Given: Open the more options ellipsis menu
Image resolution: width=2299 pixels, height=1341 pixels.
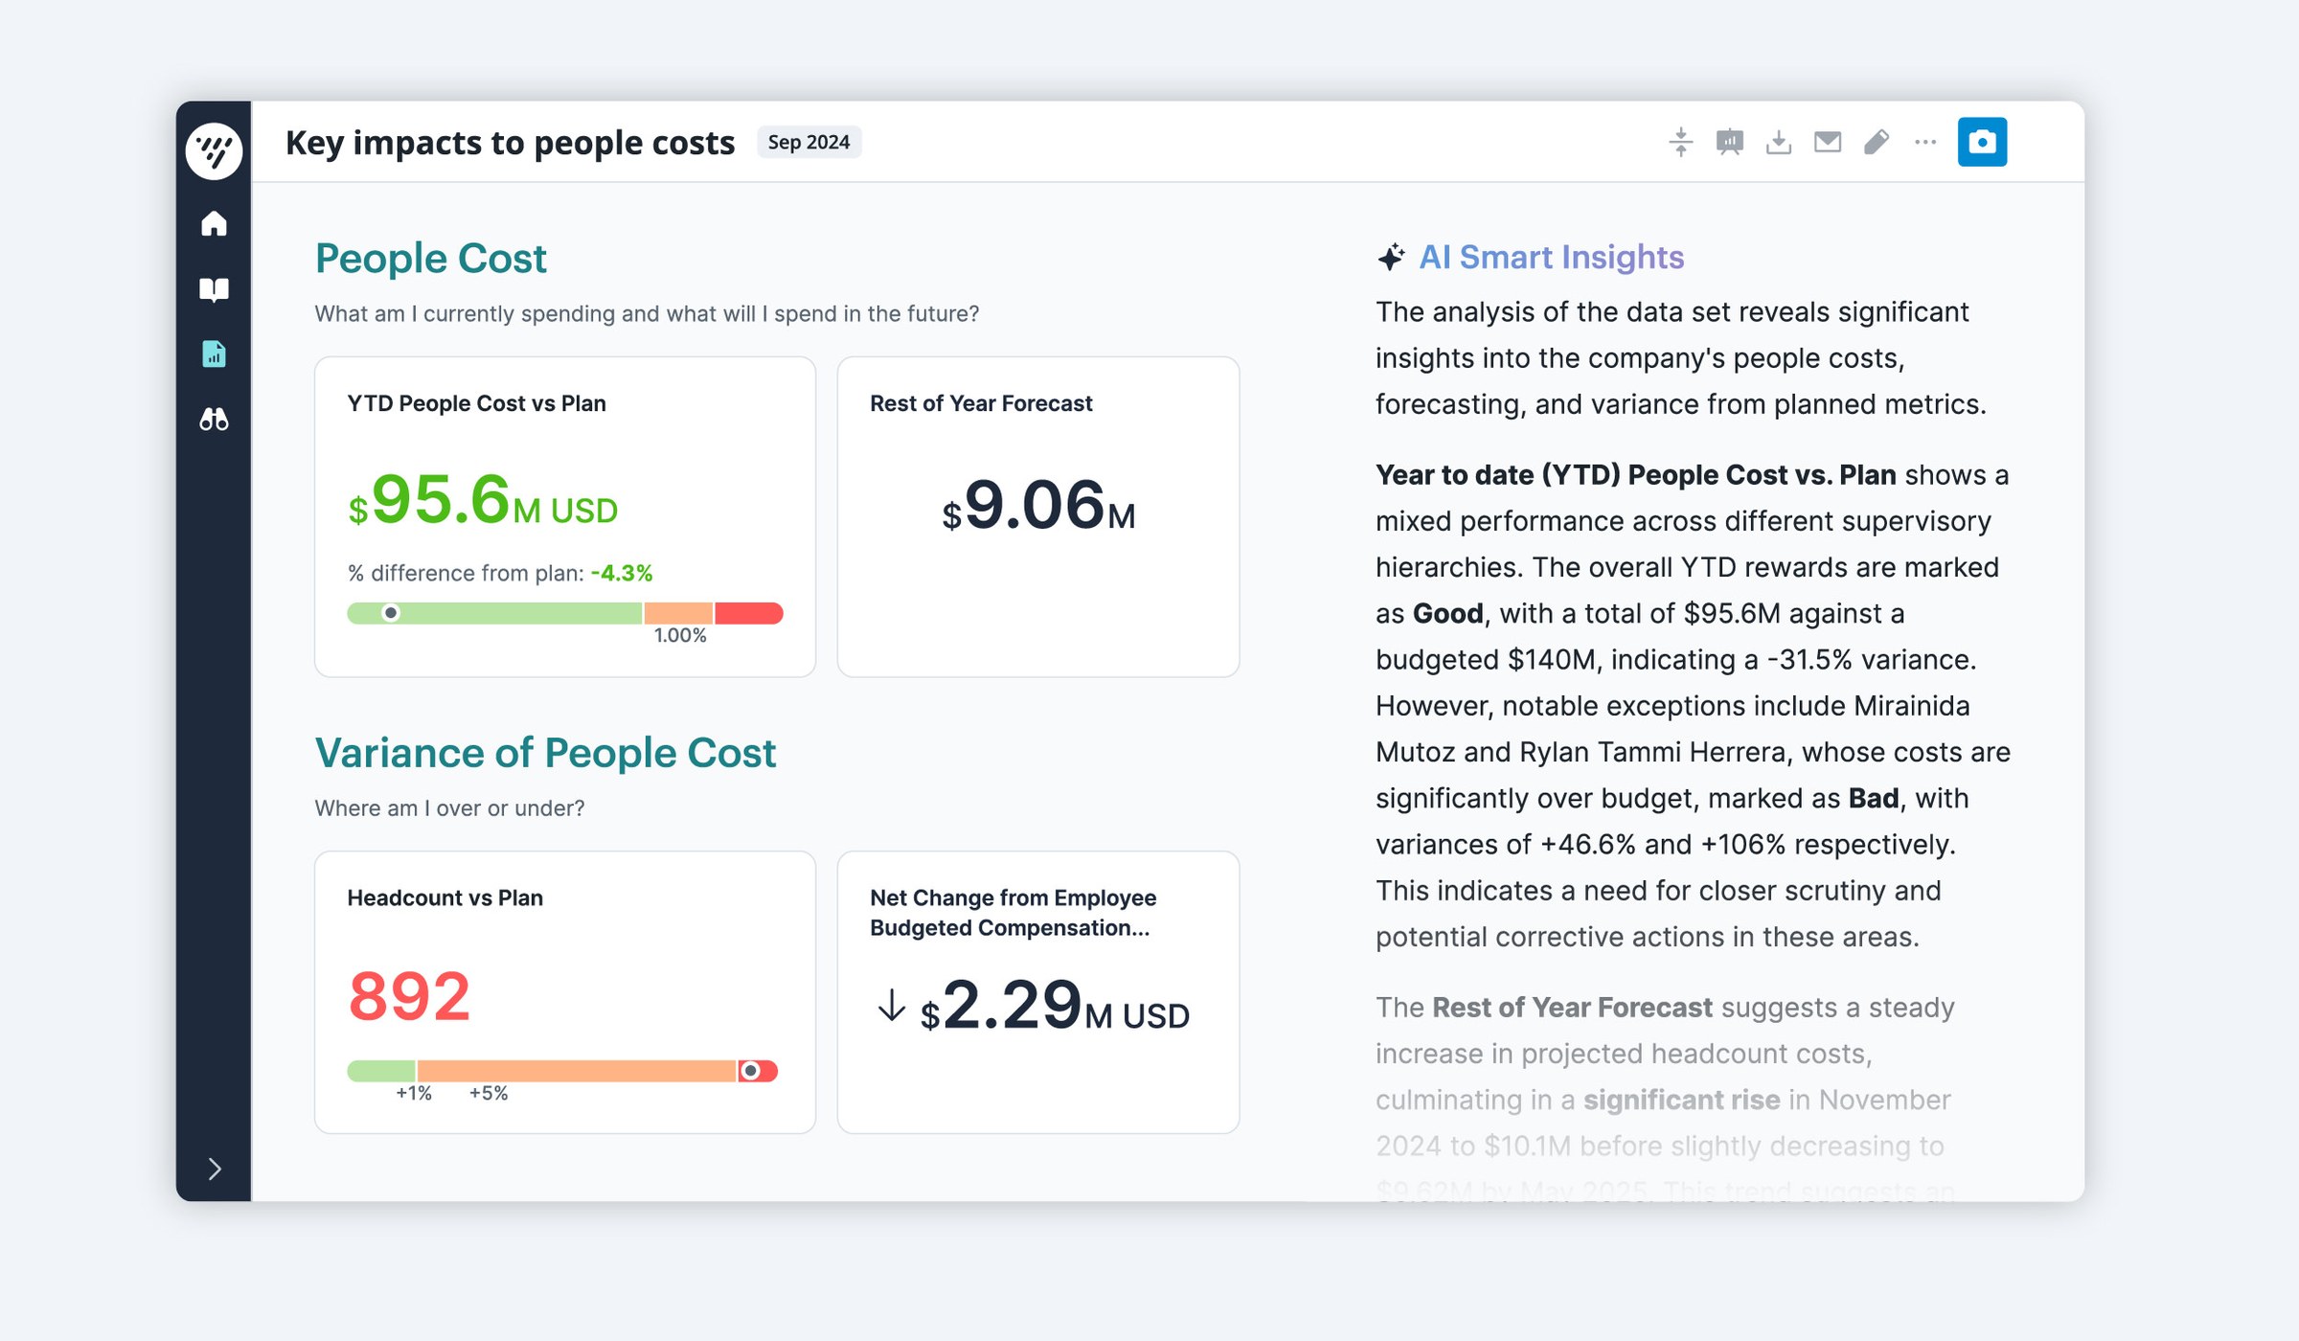Looking at the screenshot, I should 1925,142.
